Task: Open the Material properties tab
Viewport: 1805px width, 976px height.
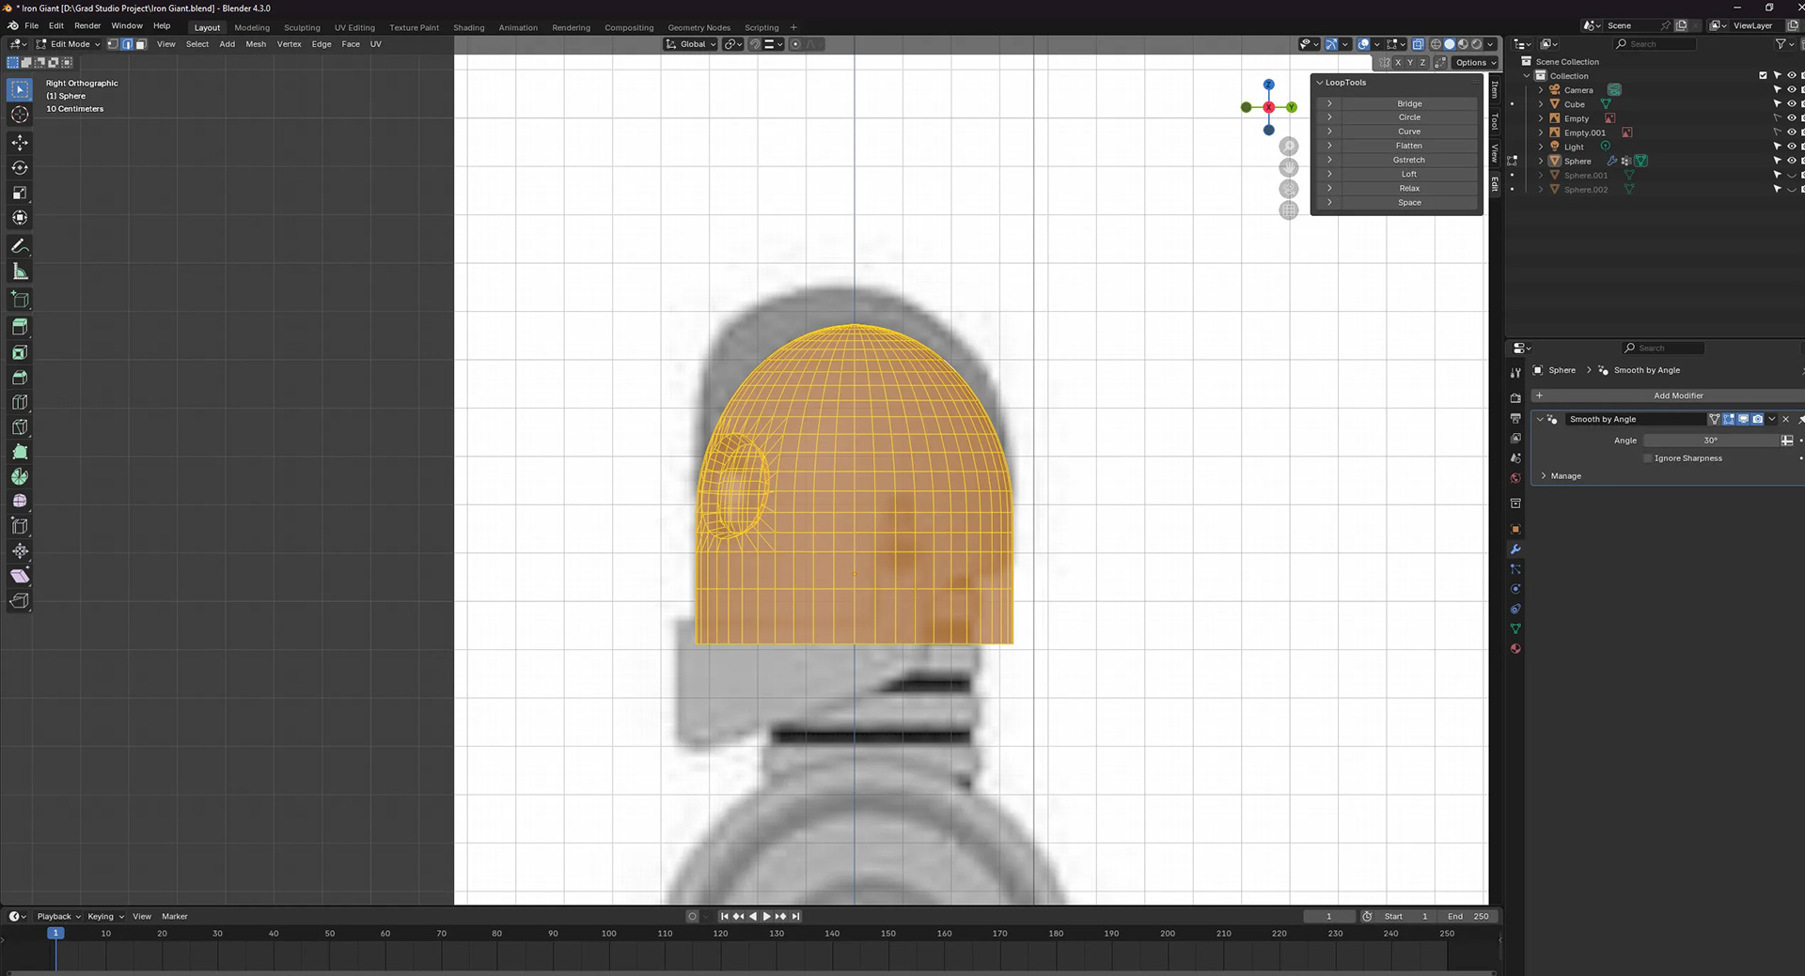Action: point(1515,649)
